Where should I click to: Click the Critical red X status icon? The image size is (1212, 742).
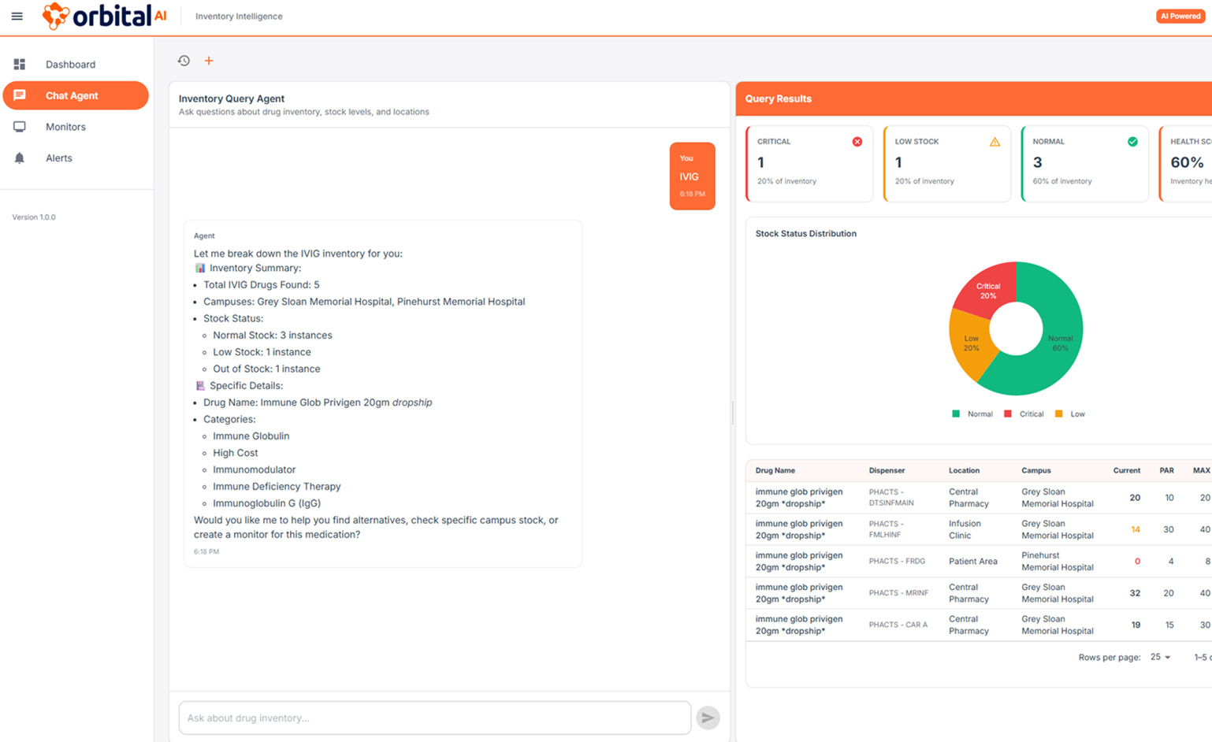857,142
